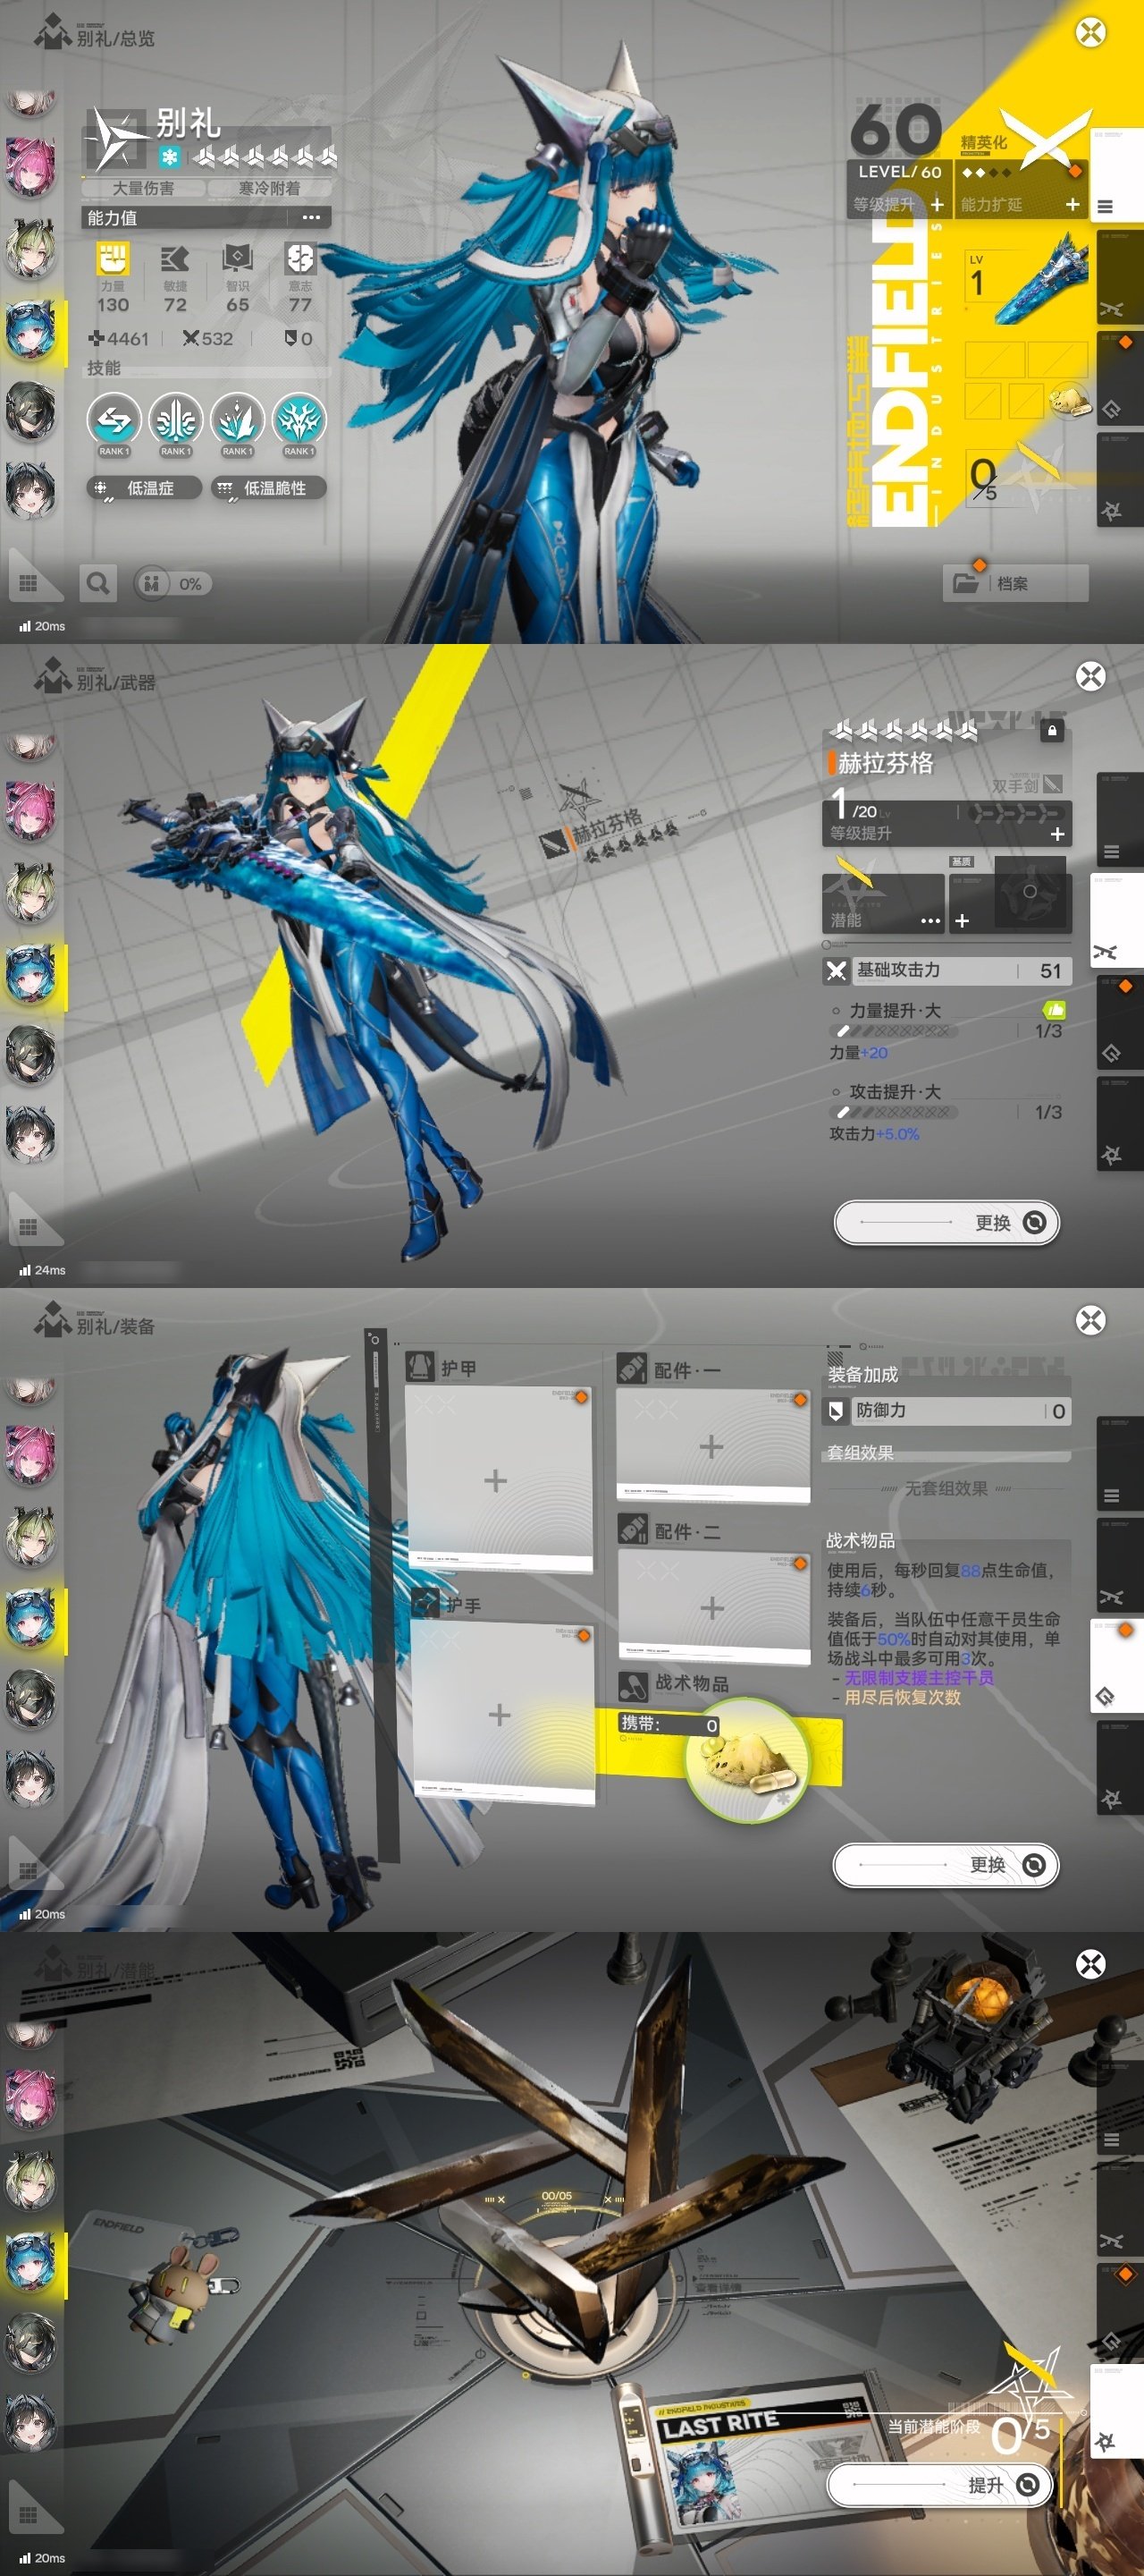Select the 寒冷附着 tag

pyautogui.click(x=269, y=188)
